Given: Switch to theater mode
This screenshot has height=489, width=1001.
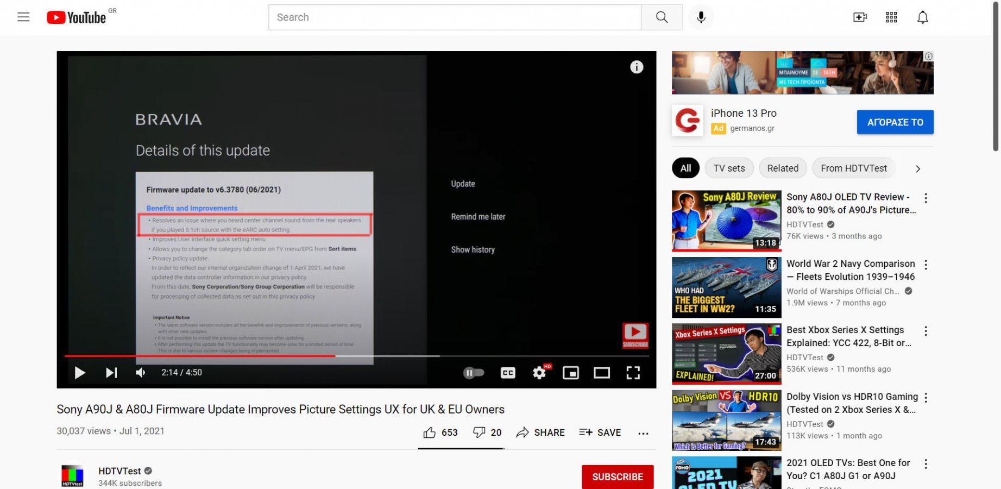Looking at the screenshot, I should pos(602,373).
